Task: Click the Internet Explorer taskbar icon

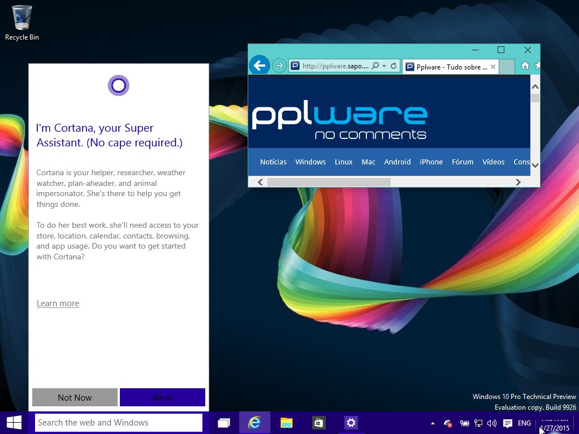Action: point(254,423)
